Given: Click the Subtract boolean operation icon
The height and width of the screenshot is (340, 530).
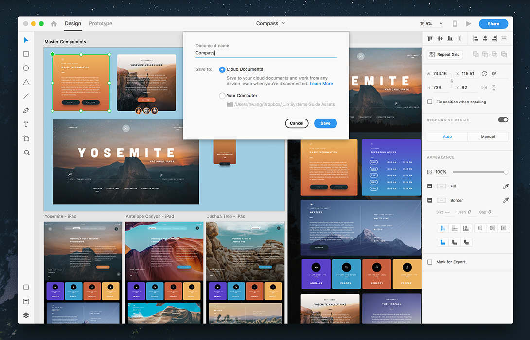Looking at the screenshot, I should pos(485,54).
